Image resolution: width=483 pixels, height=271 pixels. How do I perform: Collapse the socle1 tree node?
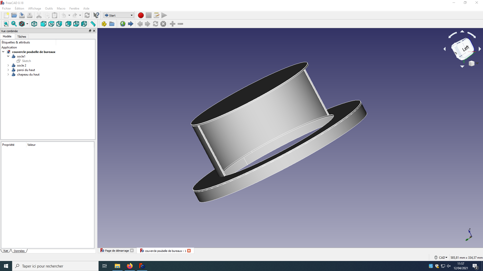click(8, 56)
